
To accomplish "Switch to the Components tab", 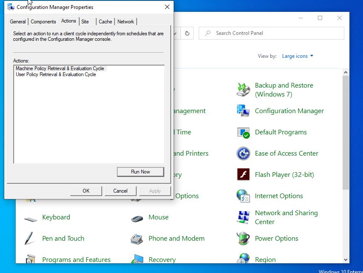I will [43, 21].
